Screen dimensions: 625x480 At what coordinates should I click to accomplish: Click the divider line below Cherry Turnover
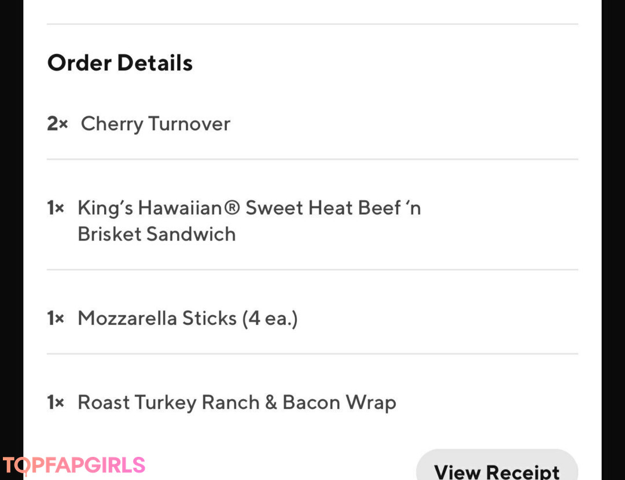click(x=312, y=159)
